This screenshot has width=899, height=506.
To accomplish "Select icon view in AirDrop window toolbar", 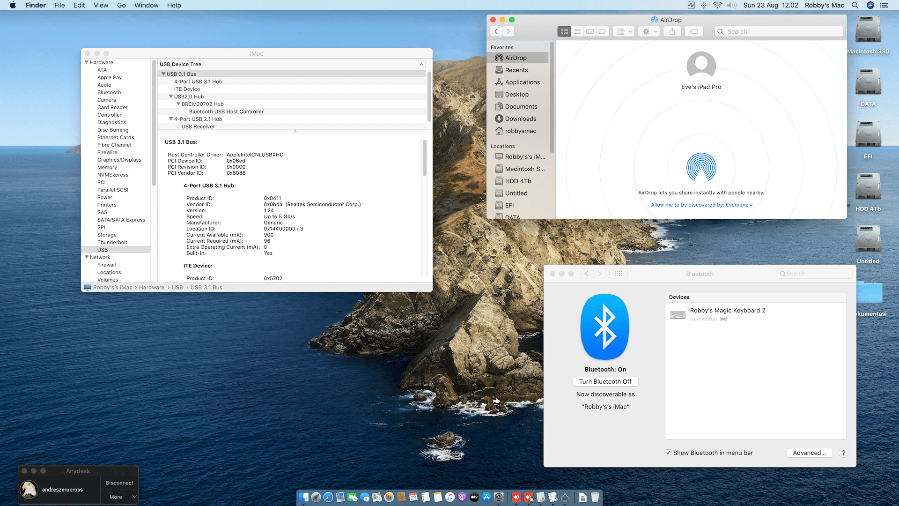I will pos(564,31).
